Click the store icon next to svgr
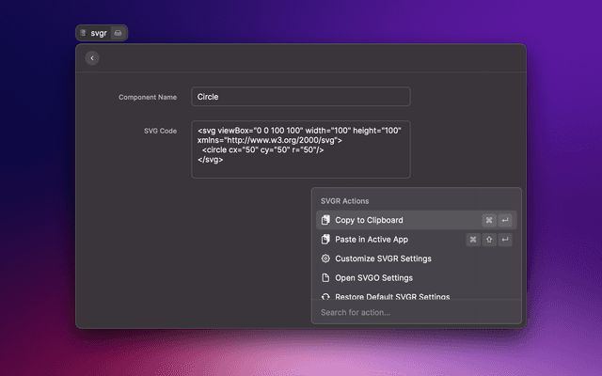This screenshot has width=602, height=376. tap(117, 33)
